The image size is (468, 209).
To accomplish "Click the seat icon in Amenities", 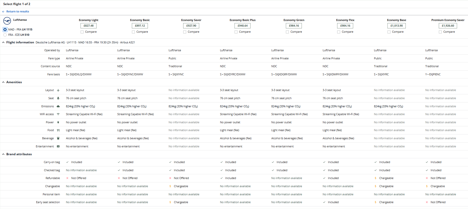I will point(58,98).
